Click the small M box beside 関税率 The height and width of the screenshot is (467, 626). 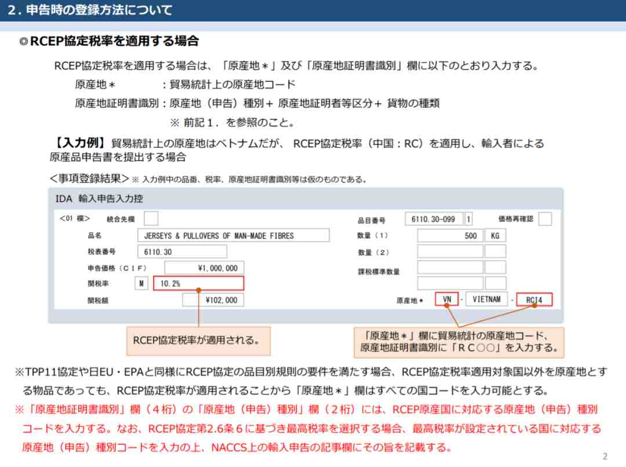click(141, 283)
